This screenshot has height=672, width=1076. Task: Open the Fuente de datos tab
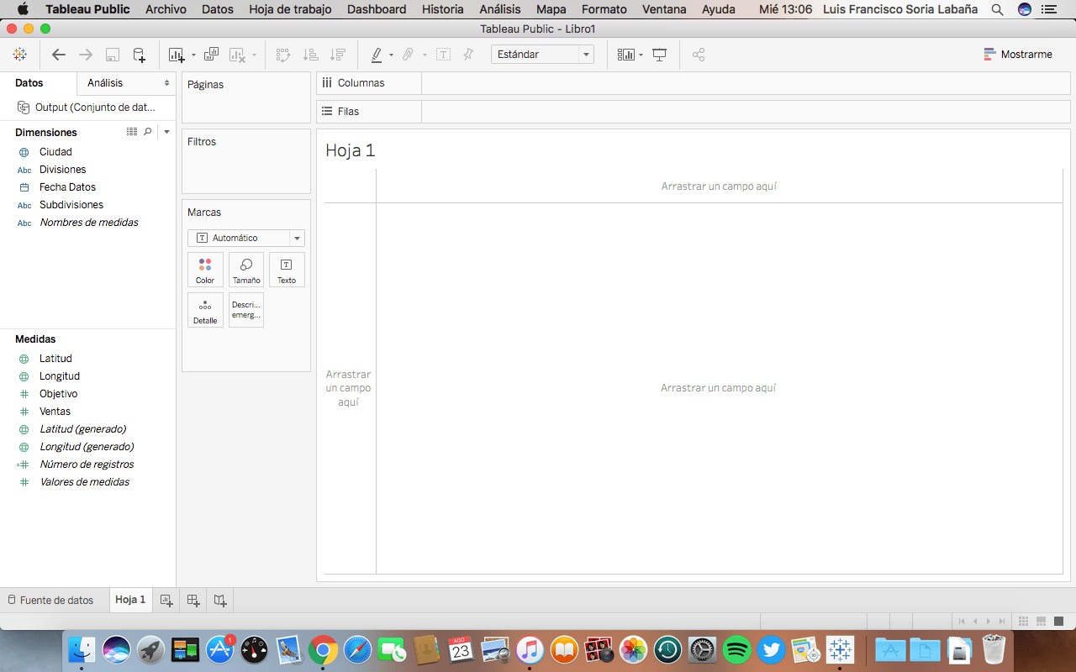coord(50,601)
